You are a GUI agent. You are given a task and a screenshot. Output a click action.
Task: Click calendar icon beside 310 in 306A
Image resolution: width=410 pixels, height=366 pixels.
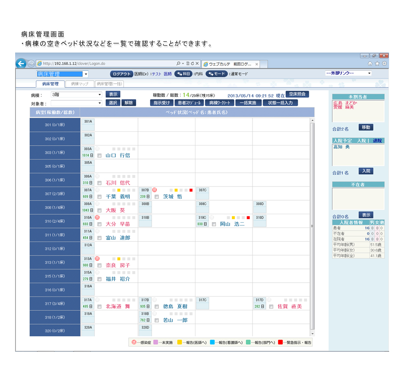coord(91,183)
